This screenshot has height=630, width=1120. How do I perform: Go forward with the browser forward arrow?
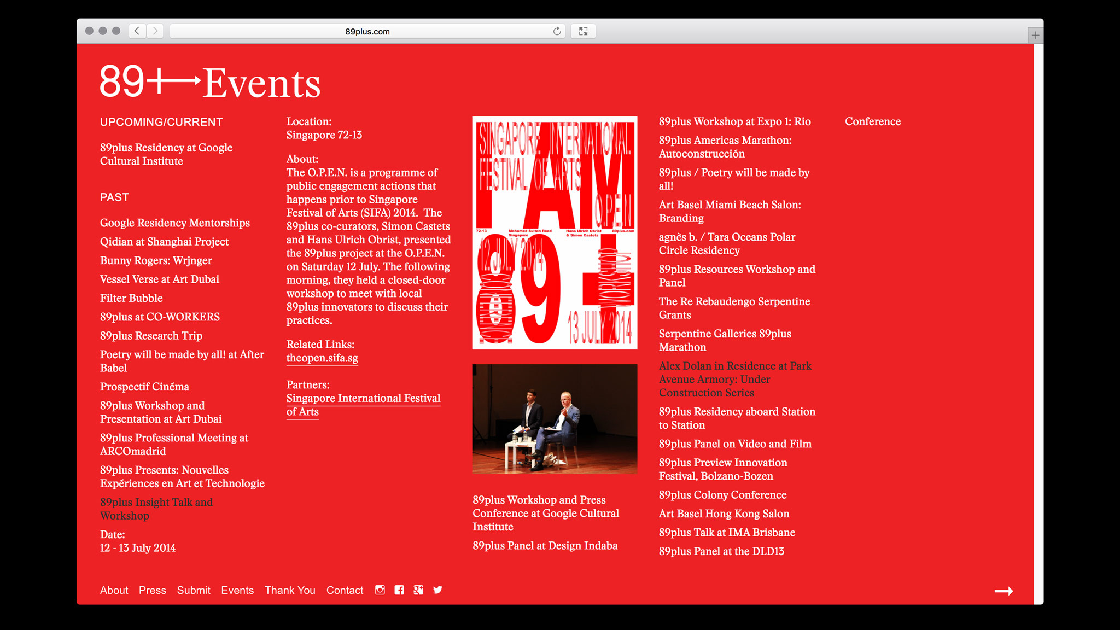tap(155, 31)
